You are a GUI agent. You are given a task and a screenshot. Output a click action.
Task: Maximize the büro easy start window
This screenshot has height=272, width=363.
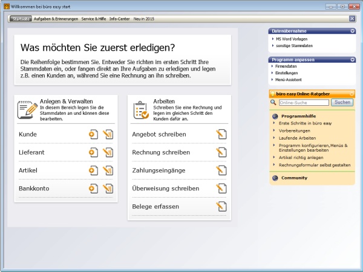pos(342,7)
